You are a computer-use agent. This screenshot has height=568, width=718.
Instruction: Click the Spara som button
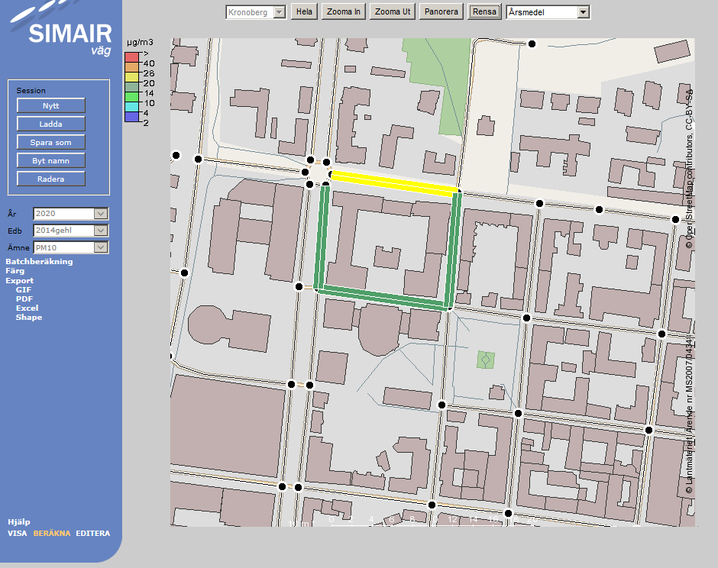51,142
